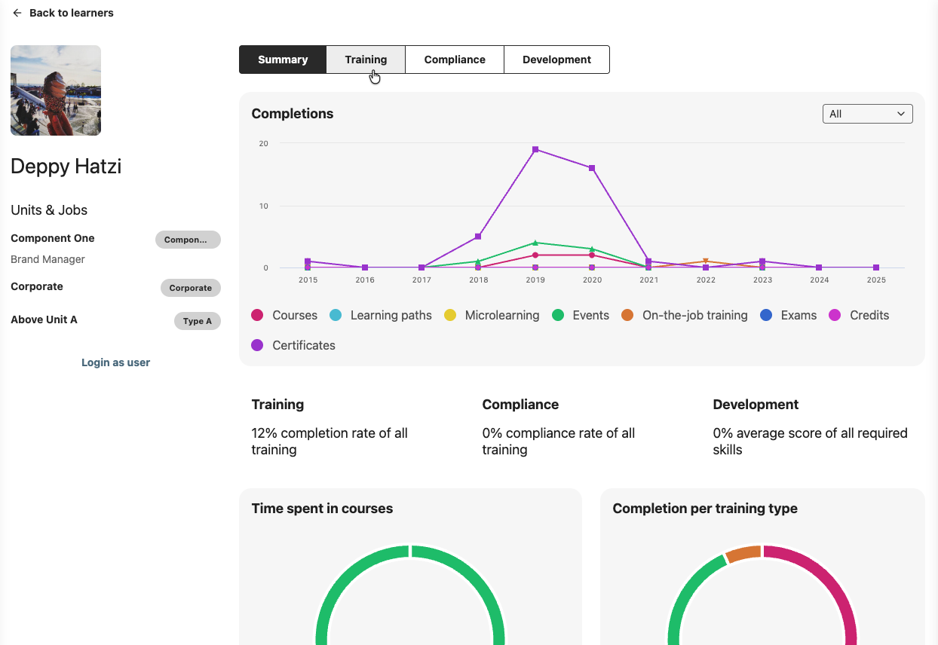Click Deppy Hatzi profile photo

coord(56,90)
